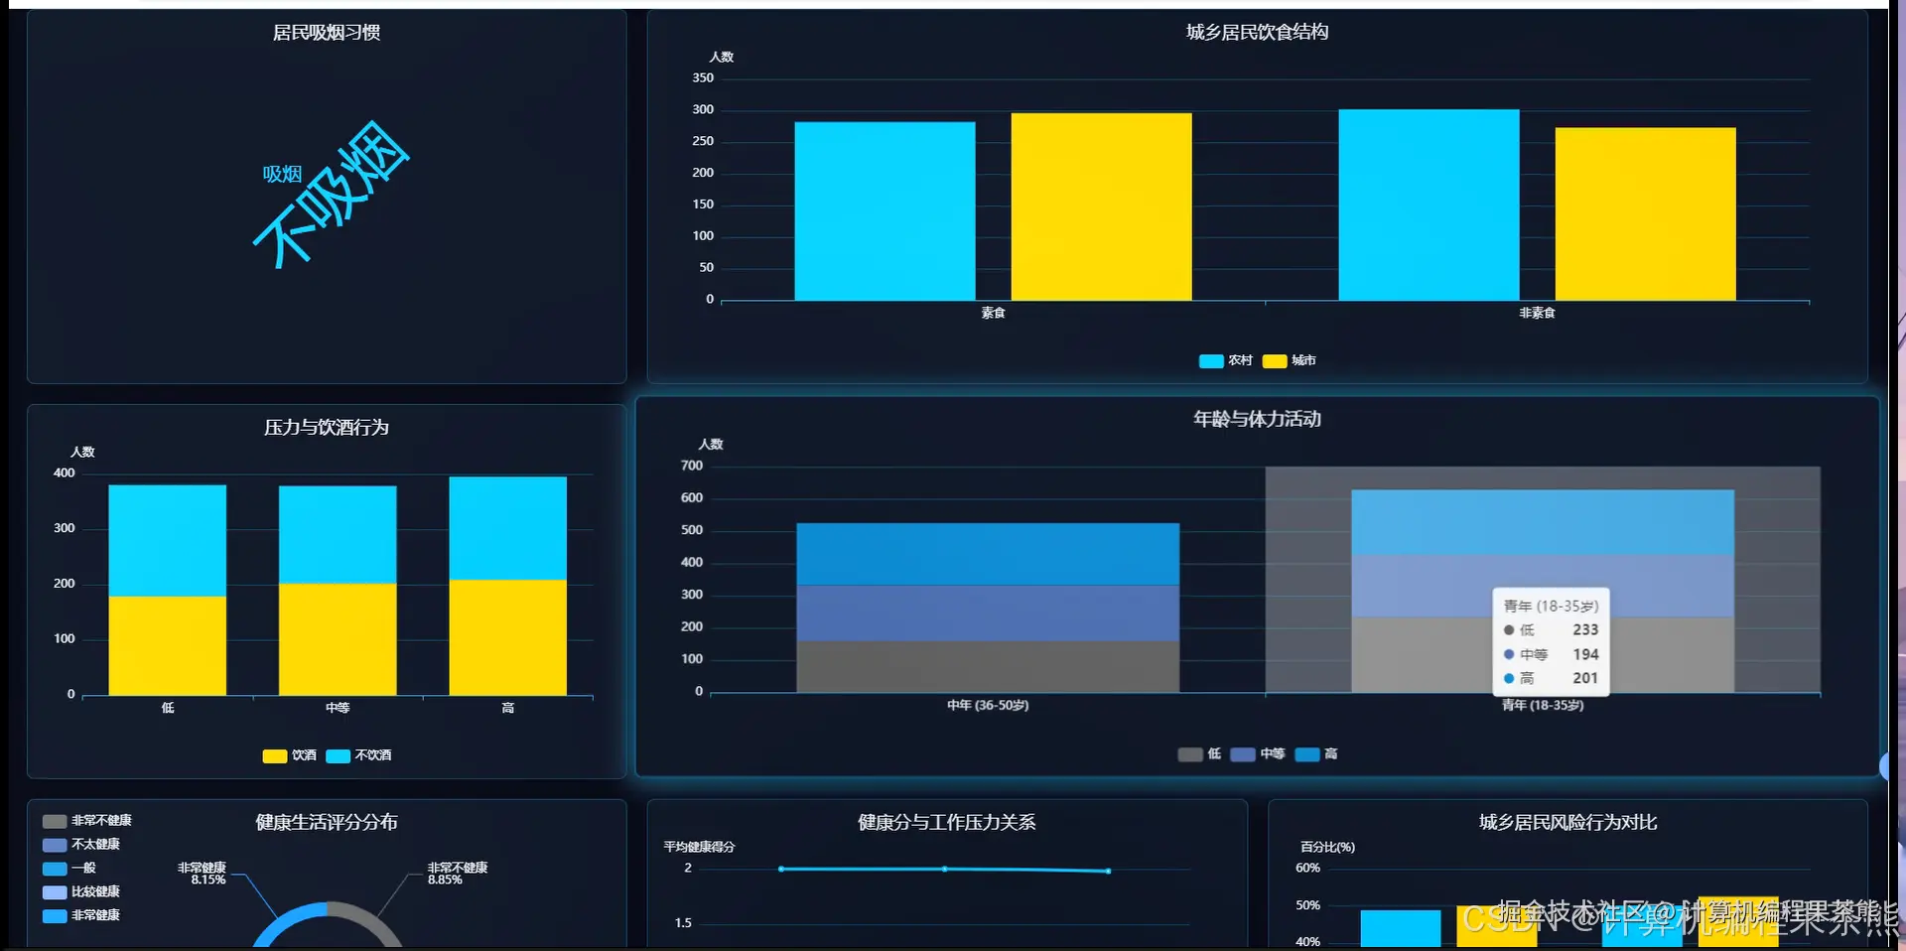Click blue 不饮酒 segment of 中等 pressure bar
This screenshot has height=951, width=1906.
338,535
